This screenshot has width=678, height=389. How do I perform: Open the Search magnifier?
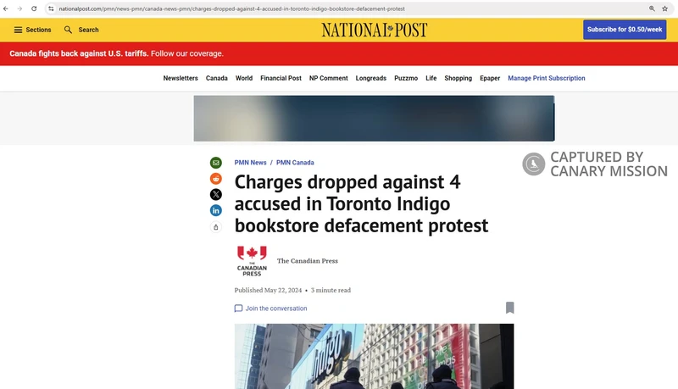point(81,30)
